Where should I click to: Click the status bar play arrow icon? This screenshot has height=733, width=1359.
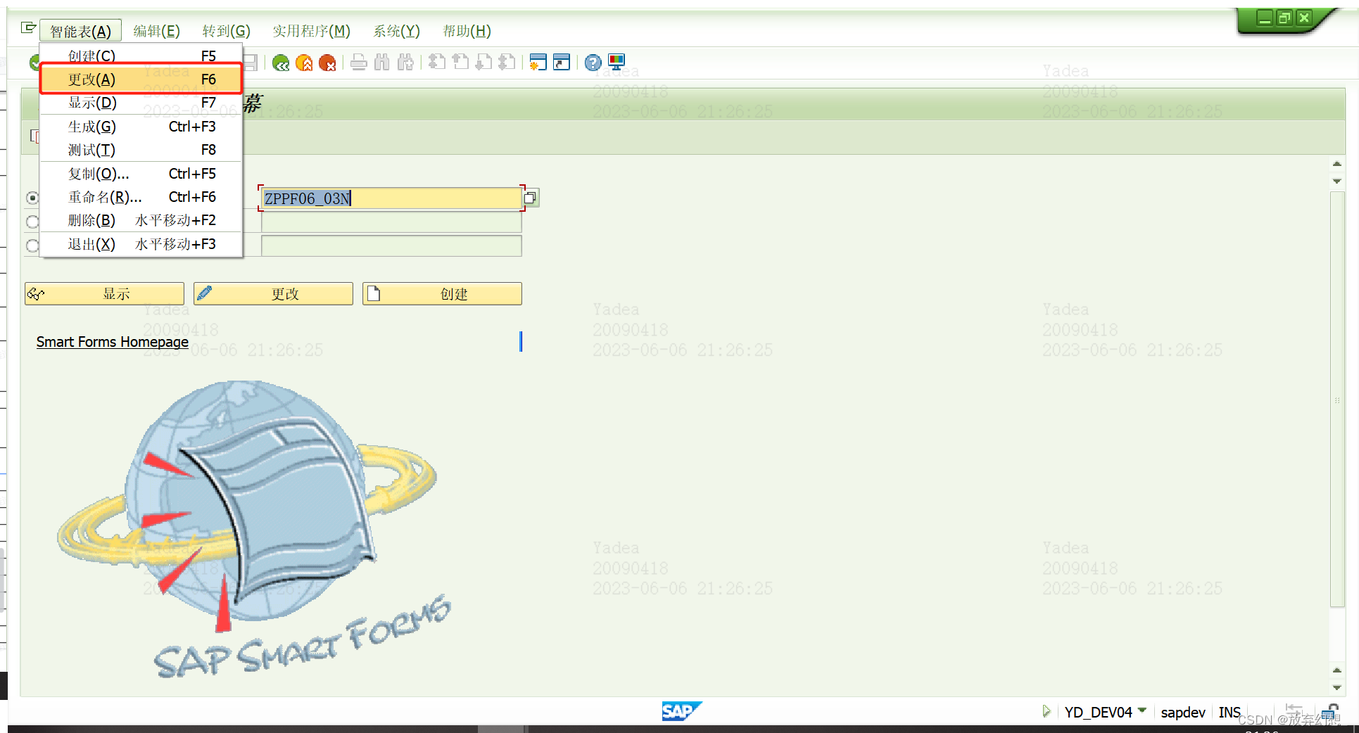pos(1047,711)
